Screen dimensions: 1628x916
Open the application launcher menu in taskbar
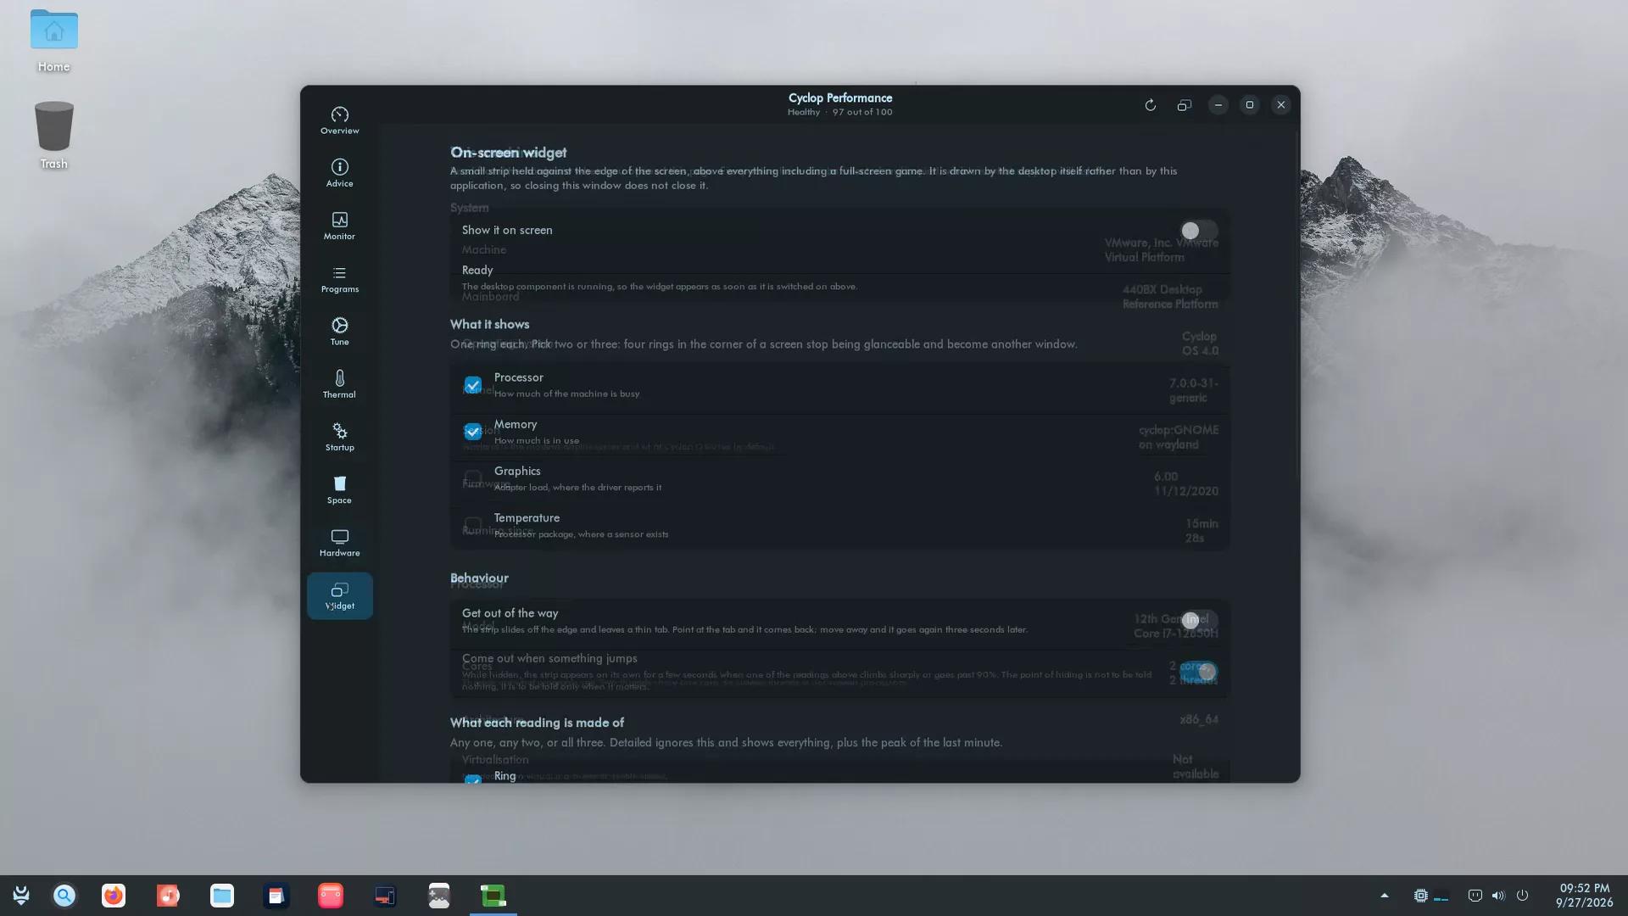pyautogui.click(x=21, y=896)
